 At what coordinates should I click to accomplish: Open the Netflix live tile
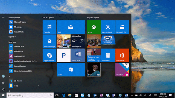[94, 41]
